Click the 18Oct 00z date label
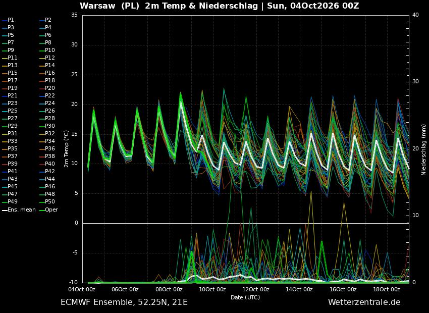This screenshot has width=429, height=313. coord(387,289)
